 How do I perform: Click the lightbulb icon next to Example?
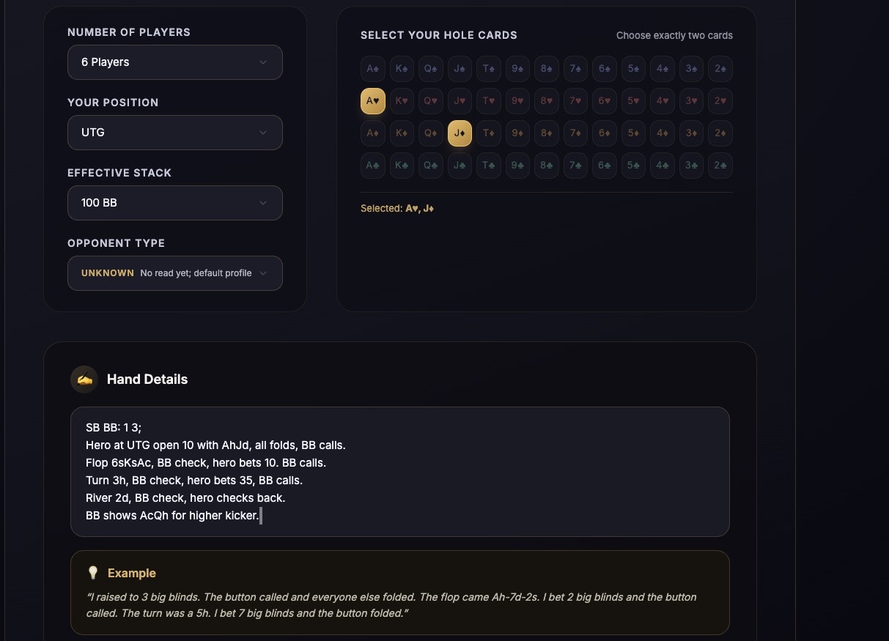point(93,573)
